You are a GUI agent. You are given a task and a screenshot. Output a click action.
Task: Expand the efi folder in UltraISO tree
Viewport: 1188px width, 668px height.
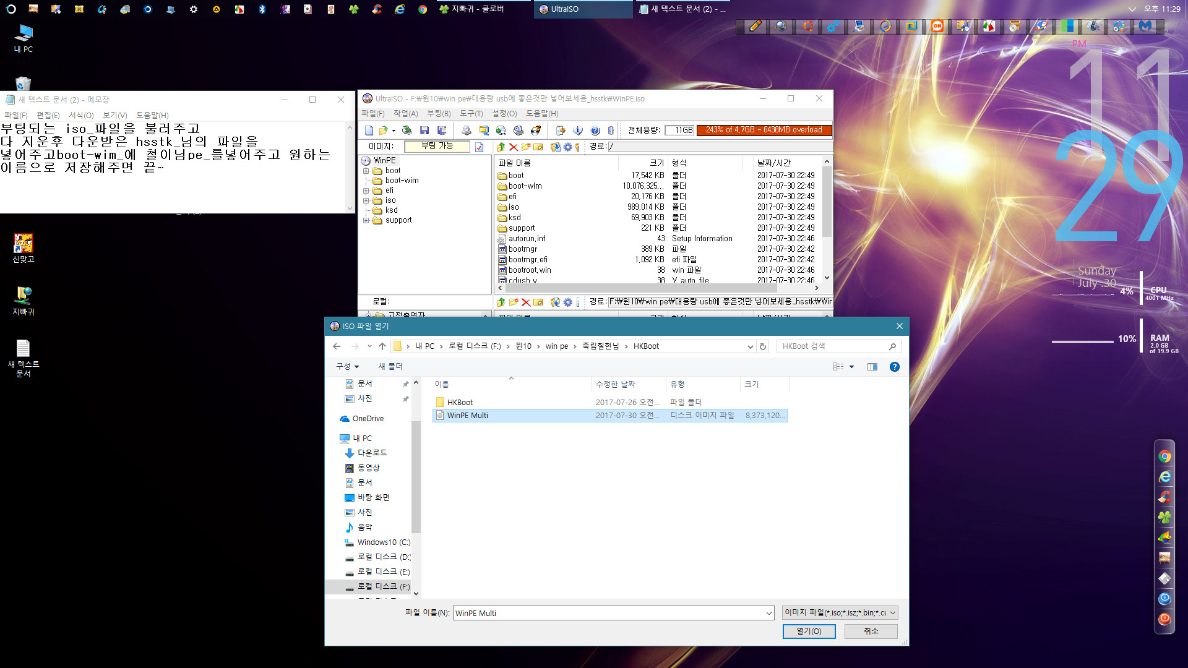(366, 191)
